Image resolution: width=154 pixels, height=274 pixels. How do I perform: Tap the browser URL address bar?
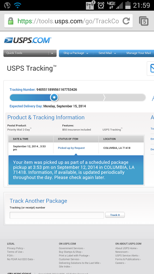pos(68,21)
